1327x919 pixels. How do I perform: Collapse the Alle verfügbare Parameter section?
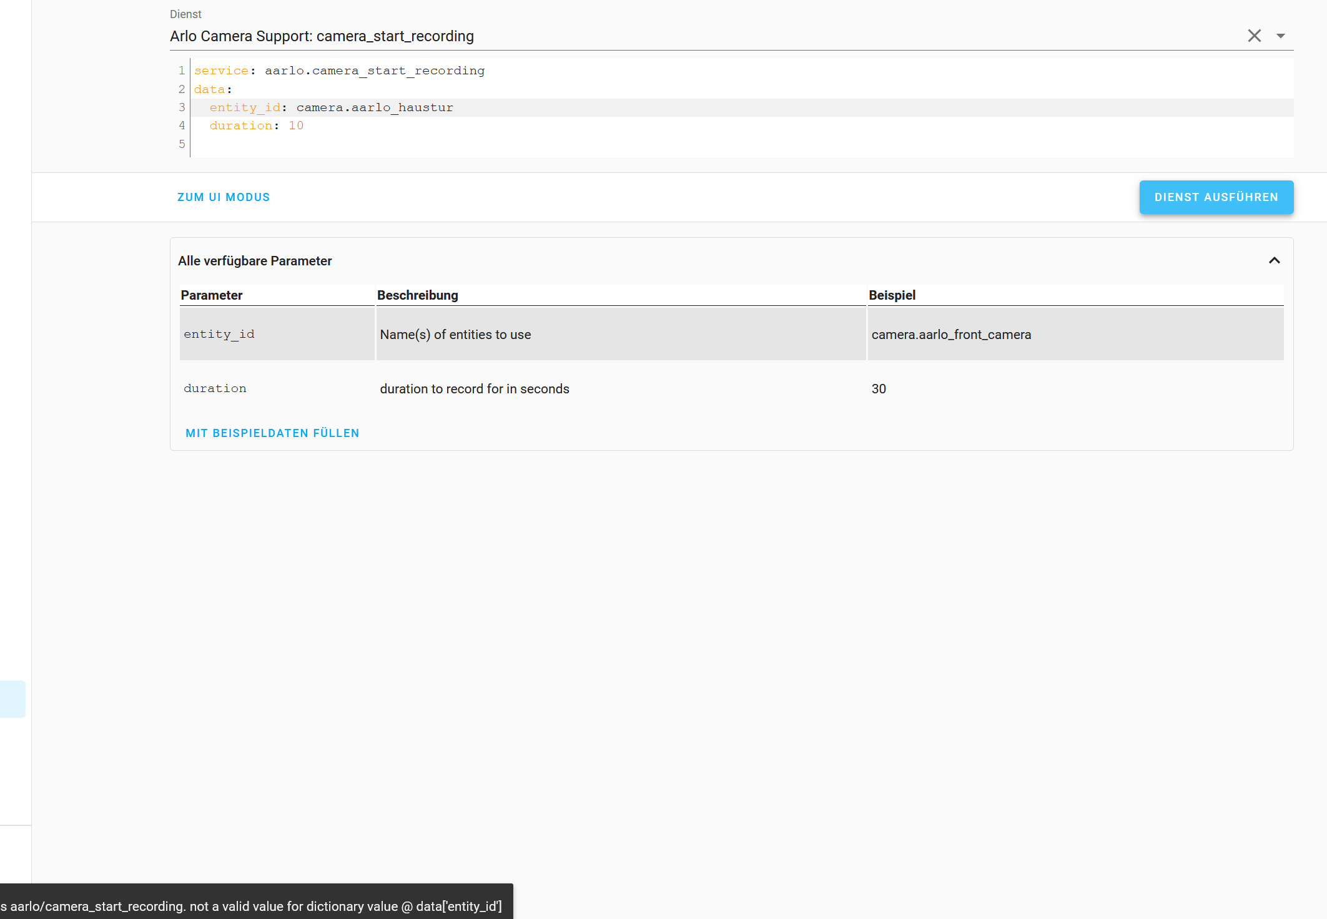(1275, 260)
